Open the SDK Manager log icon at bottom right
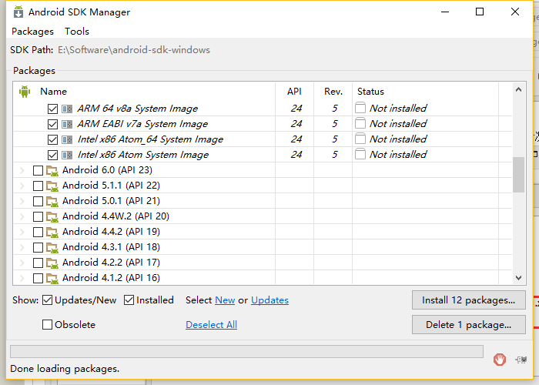The height and width of the screenshot is (385, 539). [521, 360]
